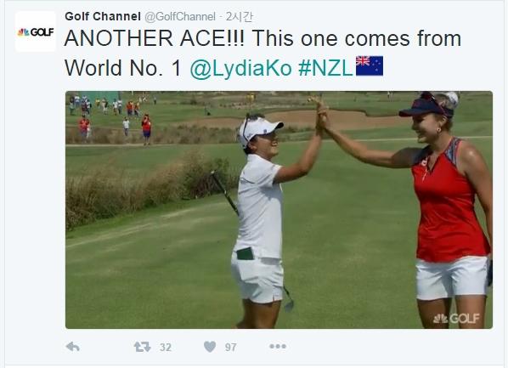Play the high-five video thumbnail
This screenshot has height=368, width=508.
coord(279,210)
